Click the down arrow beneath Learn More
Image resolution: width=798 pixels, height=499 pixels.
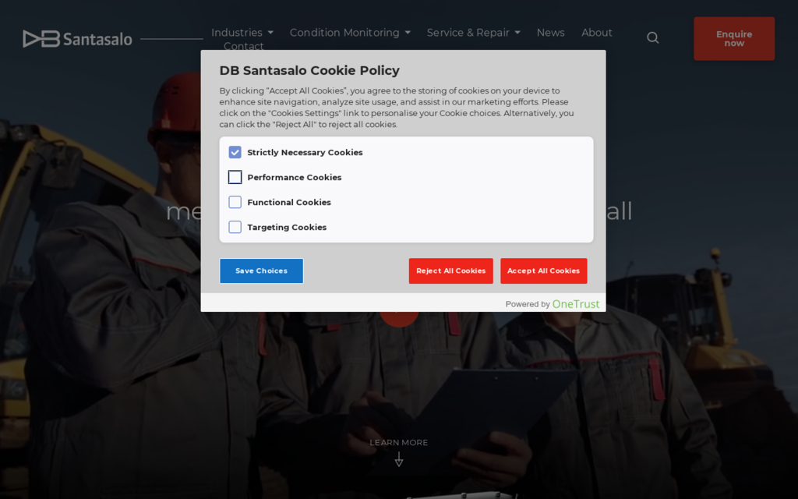[x=399, y=460]
